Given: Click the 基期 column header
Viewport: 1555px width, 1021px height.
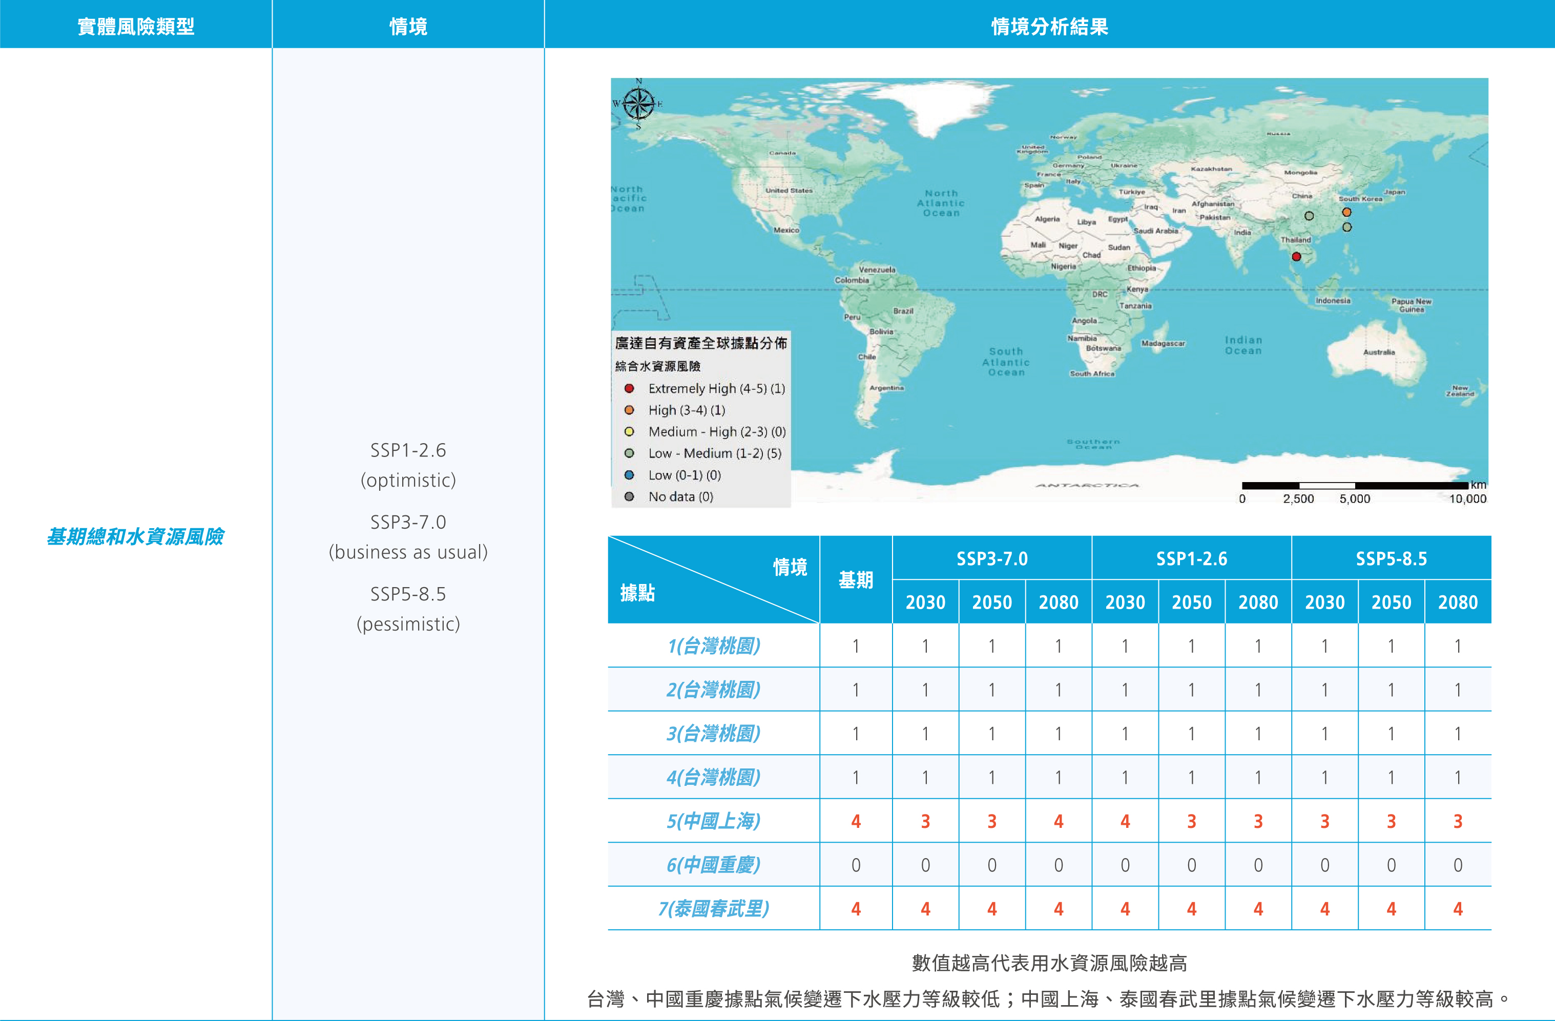Looking at the screenshot, I should 856,580.
